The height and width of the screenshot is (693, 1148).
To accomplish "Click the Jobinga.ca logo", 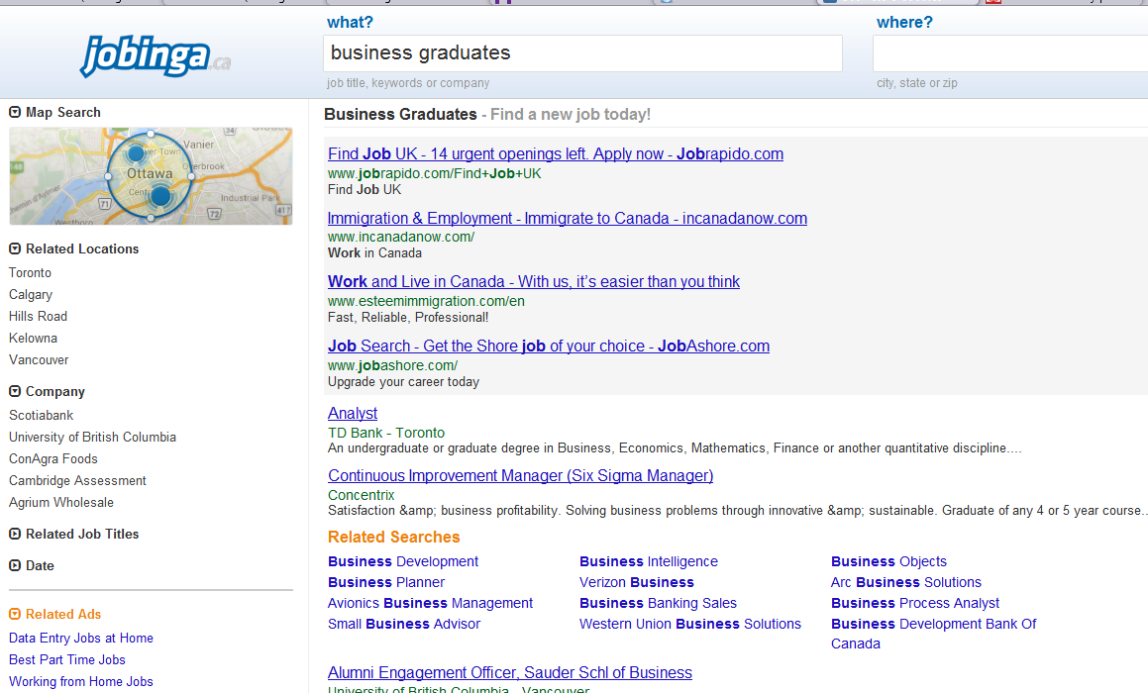I will coord(155,56).
